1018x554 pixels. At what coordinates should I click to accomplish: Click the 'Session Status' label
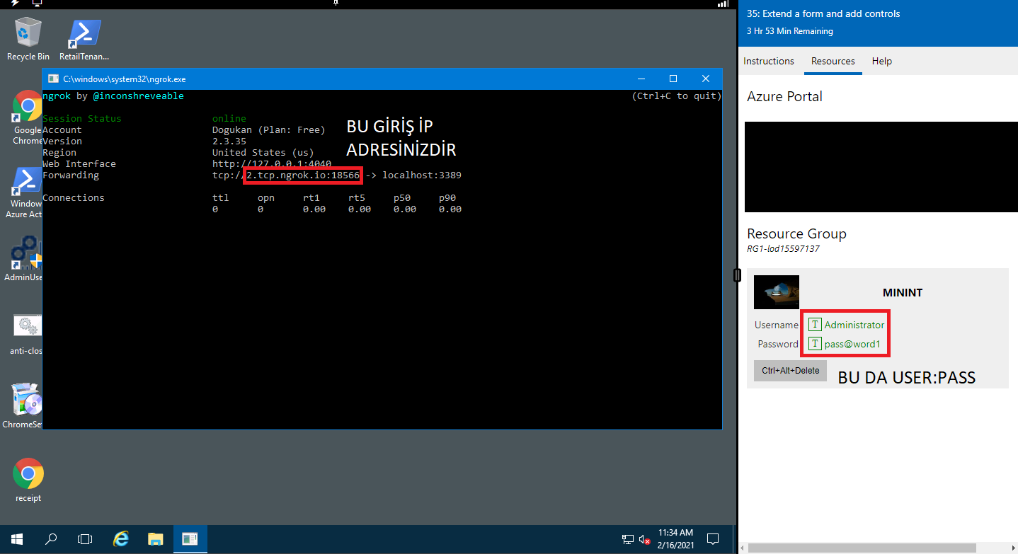click(x=82, y=118)
